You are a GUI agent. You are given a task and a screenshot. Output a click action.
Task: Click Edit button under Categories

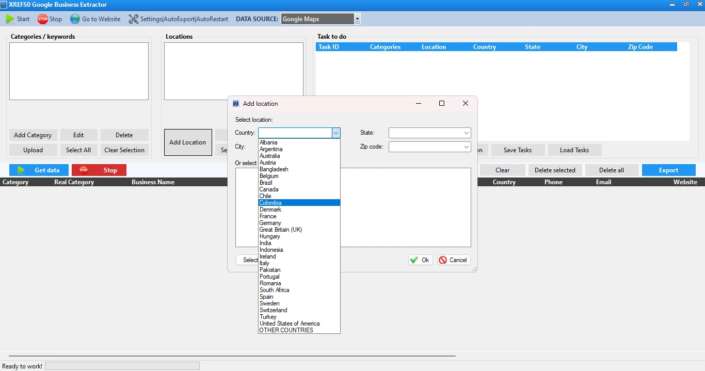pos(78,135)
